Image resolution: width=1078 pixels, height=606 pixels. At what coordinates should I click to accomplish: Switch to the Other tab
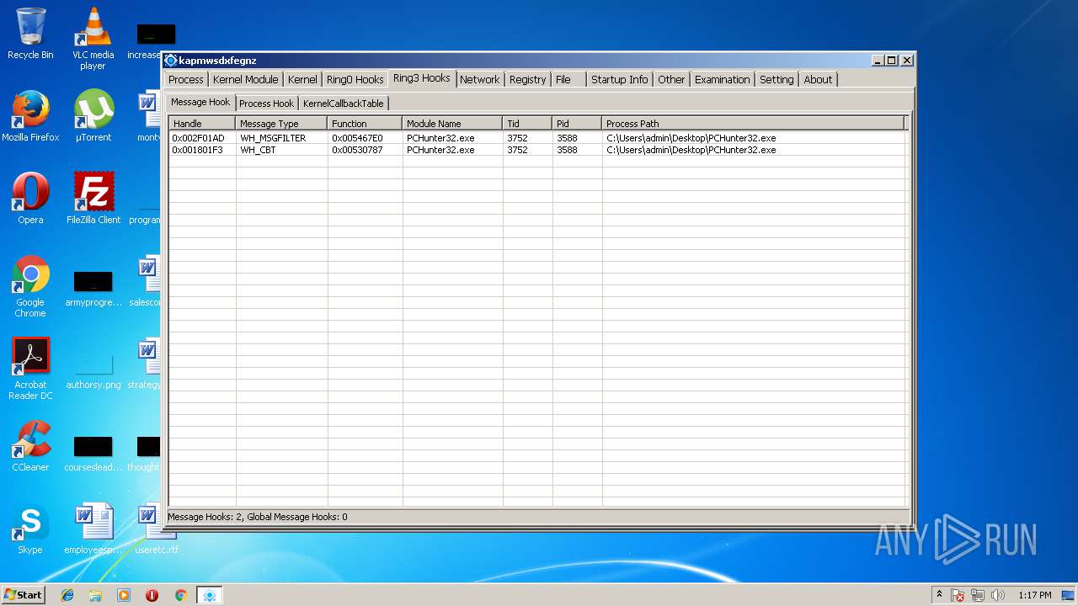[671, 79]
